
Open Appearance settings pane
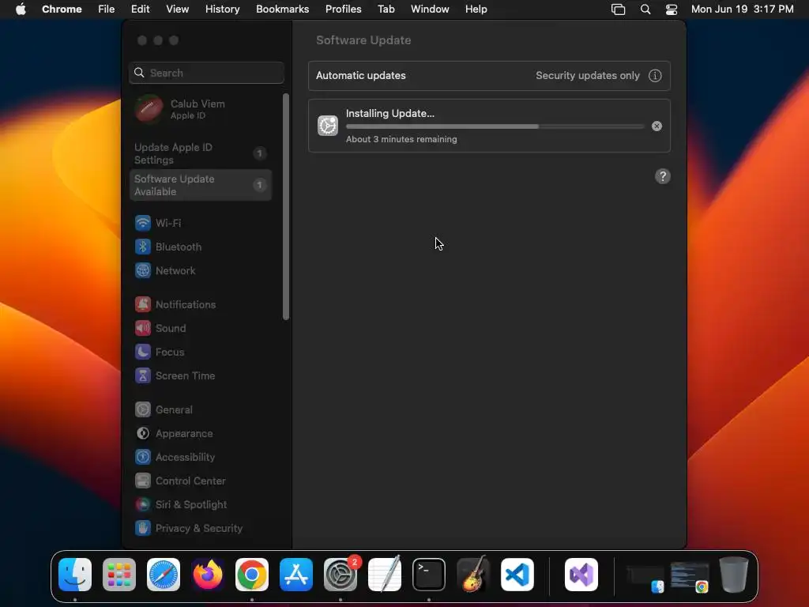[x=174, y=434]
